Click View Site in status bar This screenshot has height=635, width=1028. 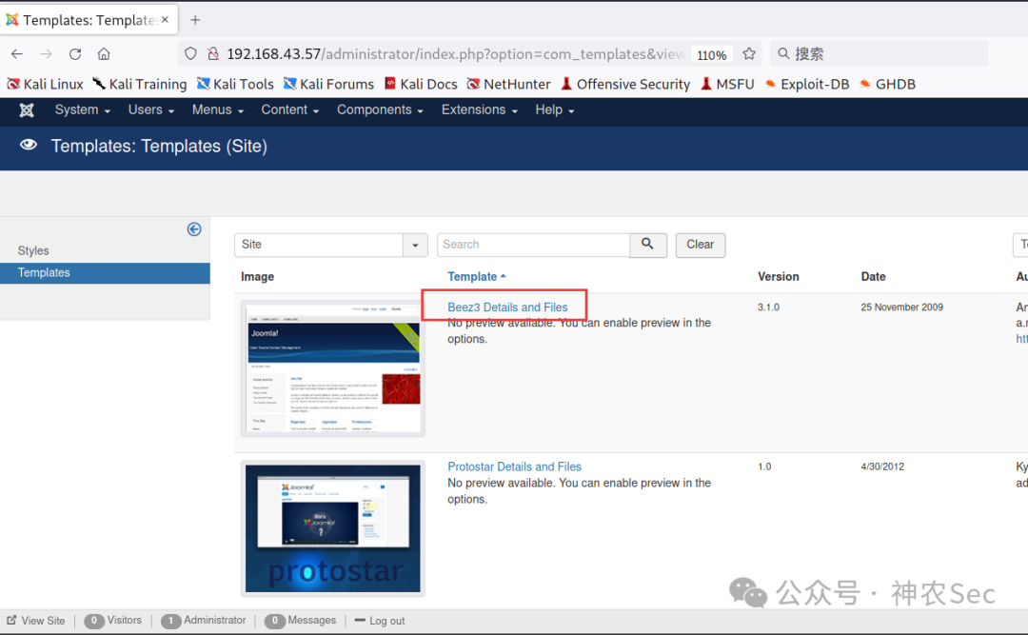tap(36, 621)
